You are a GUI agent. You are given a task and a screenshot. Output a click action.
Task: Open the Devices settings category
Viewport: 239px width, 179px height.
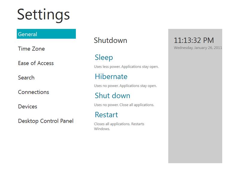(27, 107)
